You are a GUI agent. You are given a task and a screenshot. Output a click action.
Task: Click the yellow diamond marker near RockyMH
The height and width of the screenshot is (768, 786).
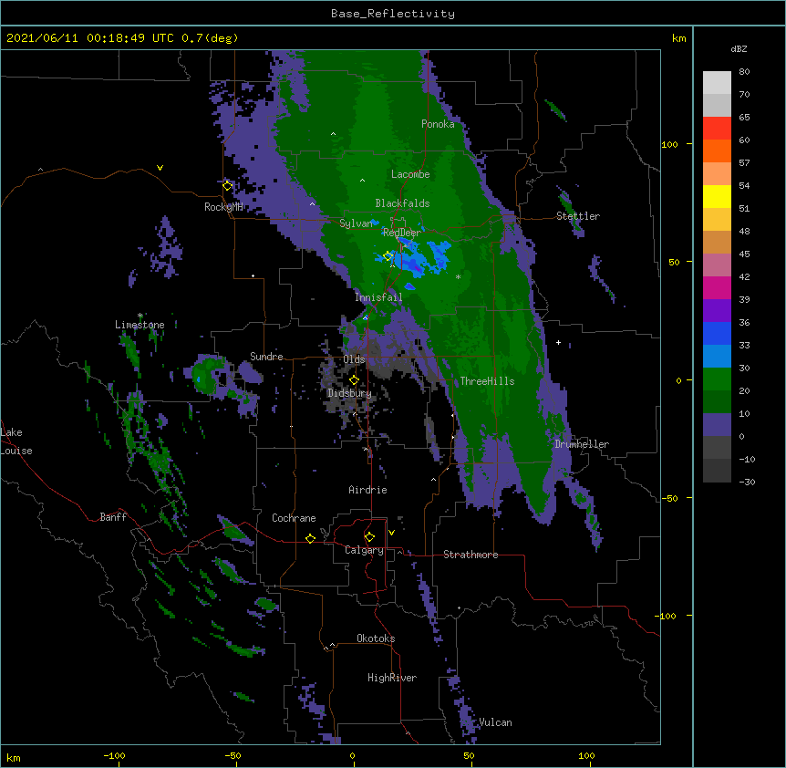tap(228, 186)
